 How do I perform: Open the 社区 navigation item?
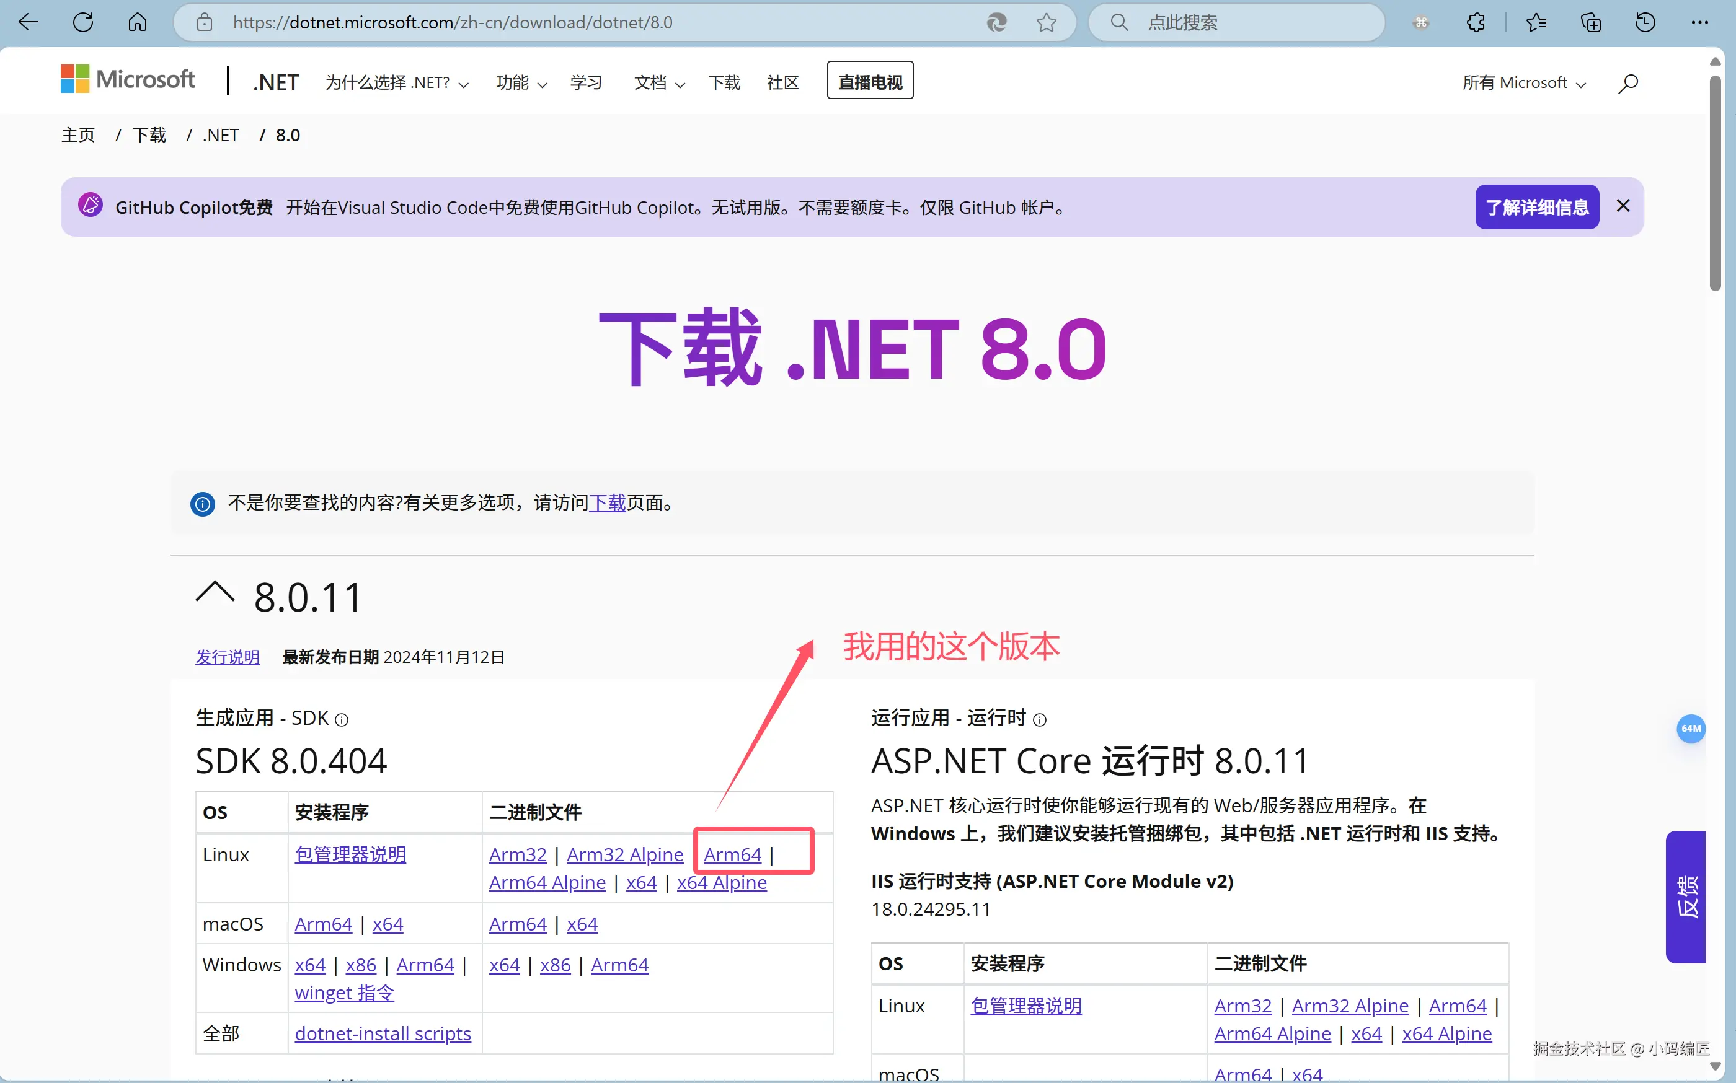[782, 83]
